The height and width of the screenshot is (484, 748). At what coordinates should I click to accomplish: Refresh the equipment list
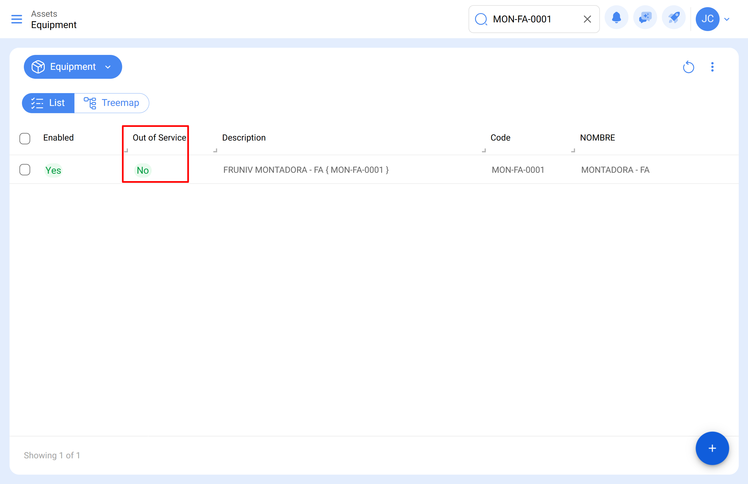(x=689, y=67)
